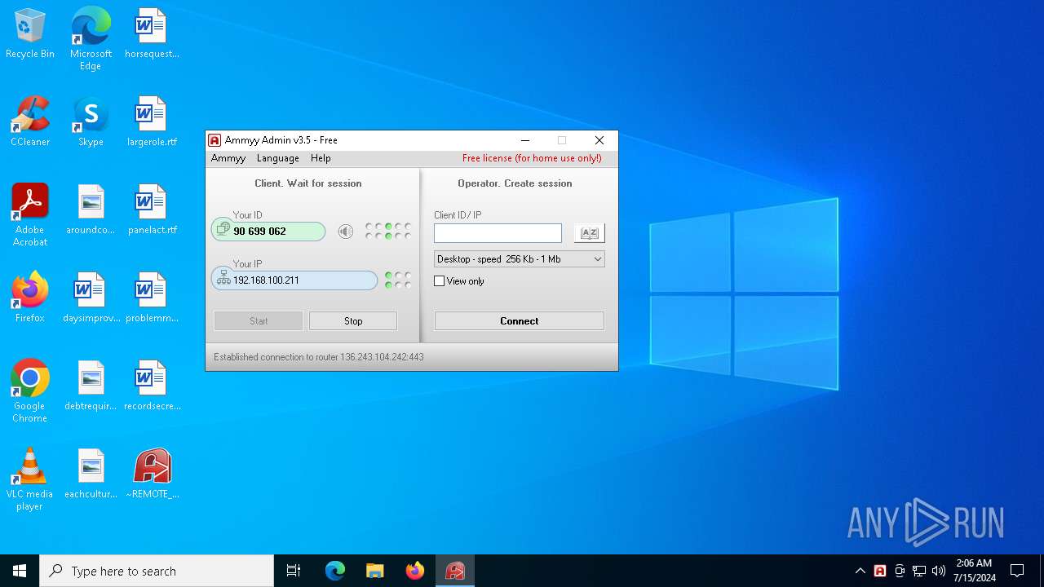The image size is (1044, 587).
Task: Select debtrequir image file on desktop
Action: tap(91, 386)
